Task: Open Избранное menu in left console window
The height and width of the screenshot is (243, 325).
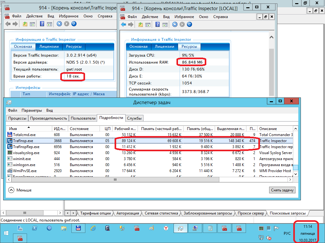Action: pyautogui.click(x=69, y=16)
